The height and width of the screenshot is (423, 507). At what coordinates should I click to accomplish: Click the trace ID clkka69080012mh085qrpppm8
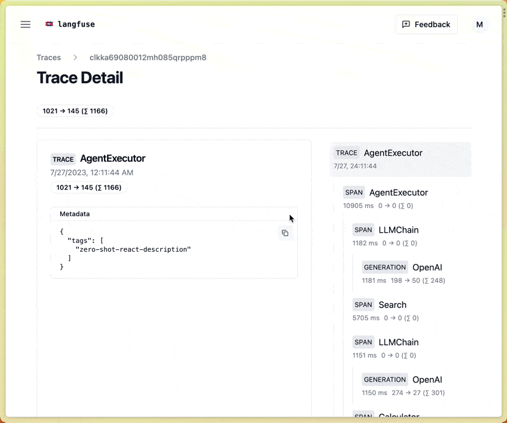[x=146, y=57]
